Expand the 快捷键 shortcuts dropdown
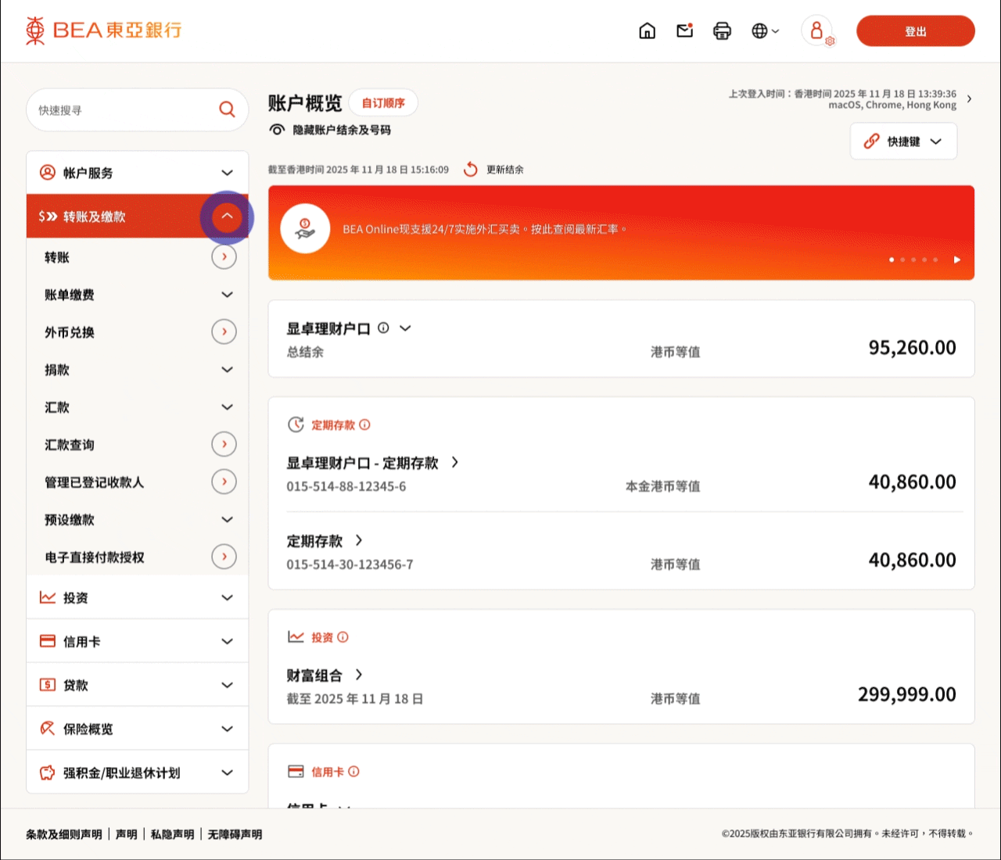The image size is (1001, 860). coord(903,142)
